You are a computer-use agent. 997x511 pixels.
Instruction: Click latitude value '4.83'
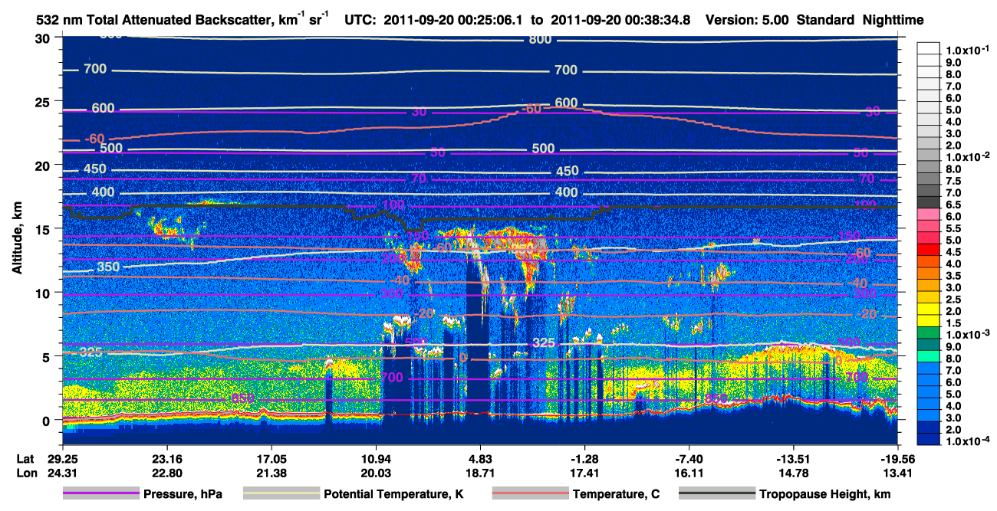480,458
